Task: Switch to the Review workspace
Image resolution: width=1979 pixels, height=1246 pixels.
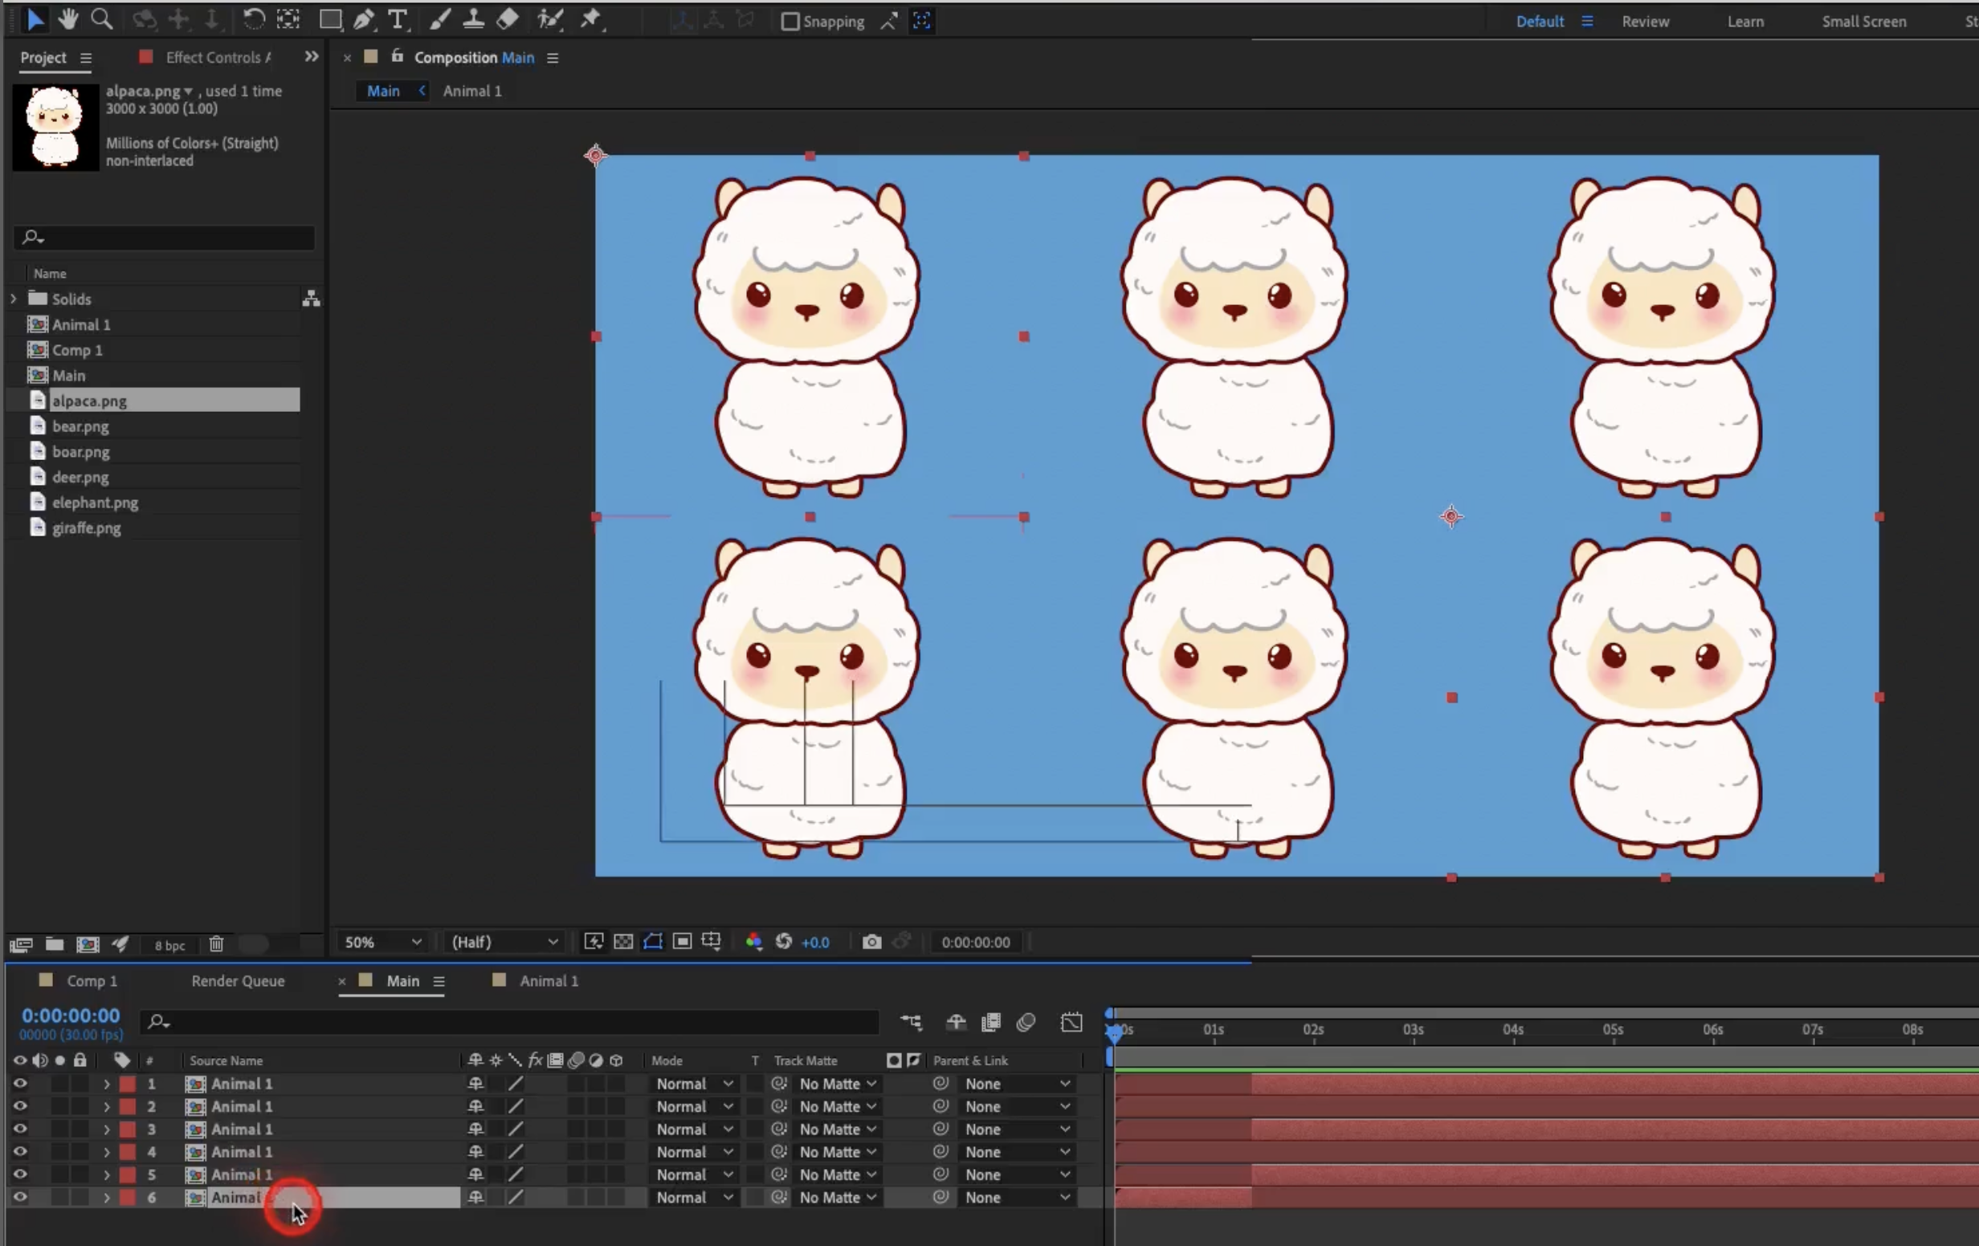Action: click(1645, 22)
